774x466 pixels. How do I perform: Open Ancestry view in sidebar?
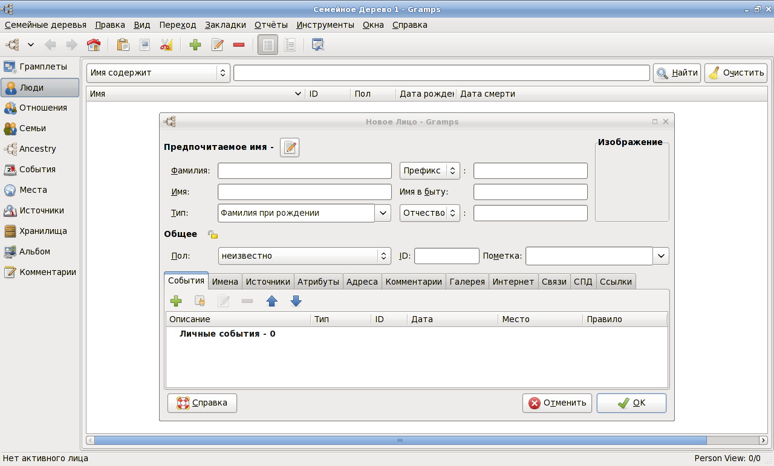(x=40, y=149)
